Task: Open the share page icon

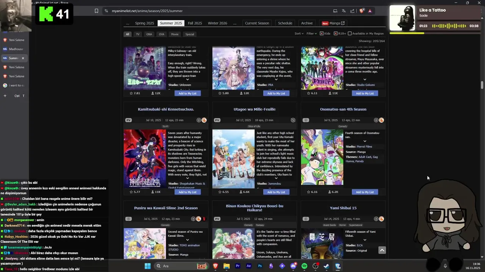Action: point(352,11)
